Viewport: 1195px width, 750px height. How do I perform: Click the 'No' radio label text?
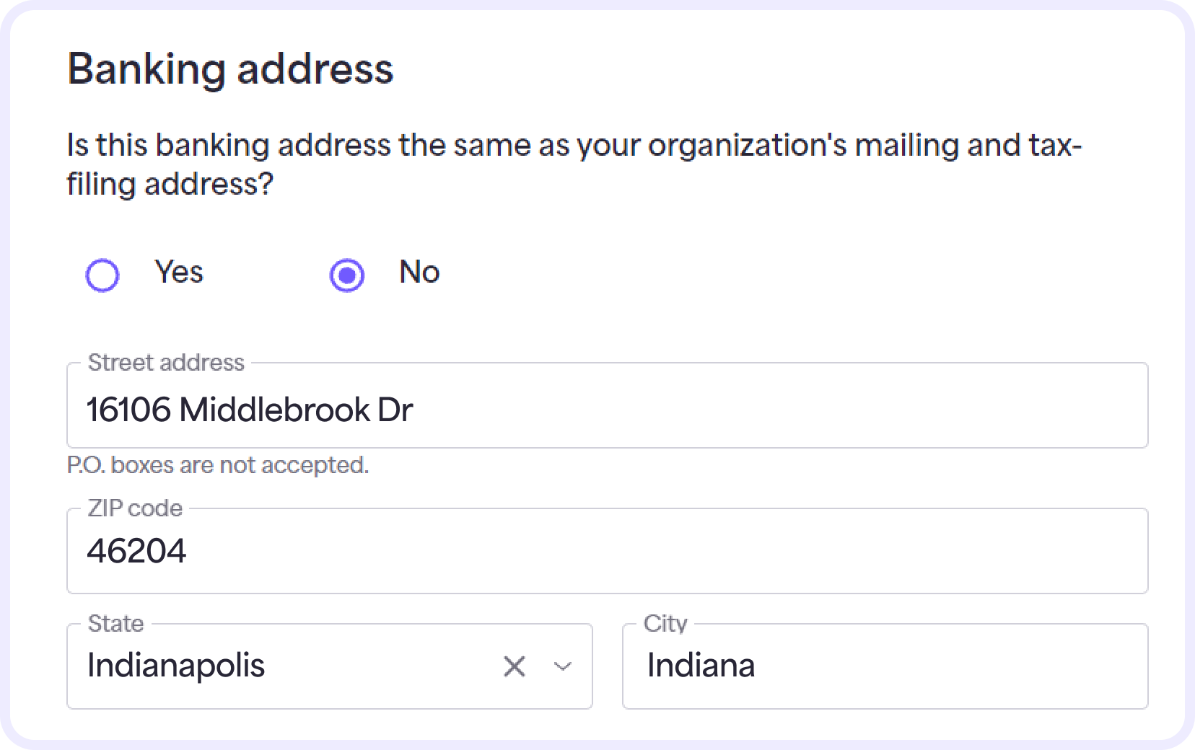419,273
